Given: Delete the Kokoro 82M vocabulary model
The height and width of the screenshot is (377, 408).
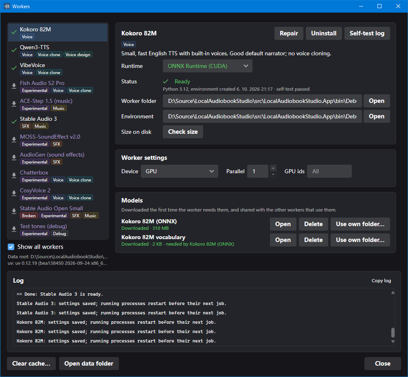Looking at the screenshot, I should [313, 240].
